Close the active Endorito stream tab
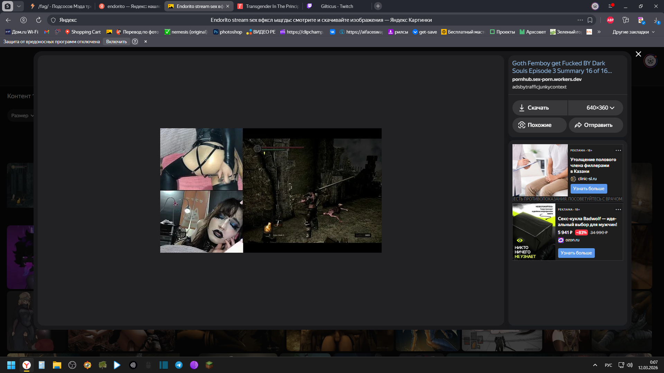The width and height of the screenshot is (664, 373). (228, 6)
